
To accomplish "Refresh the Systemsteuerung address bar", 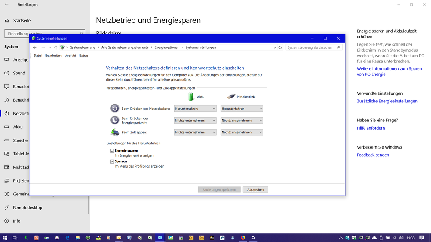I will tap(280, 47).
